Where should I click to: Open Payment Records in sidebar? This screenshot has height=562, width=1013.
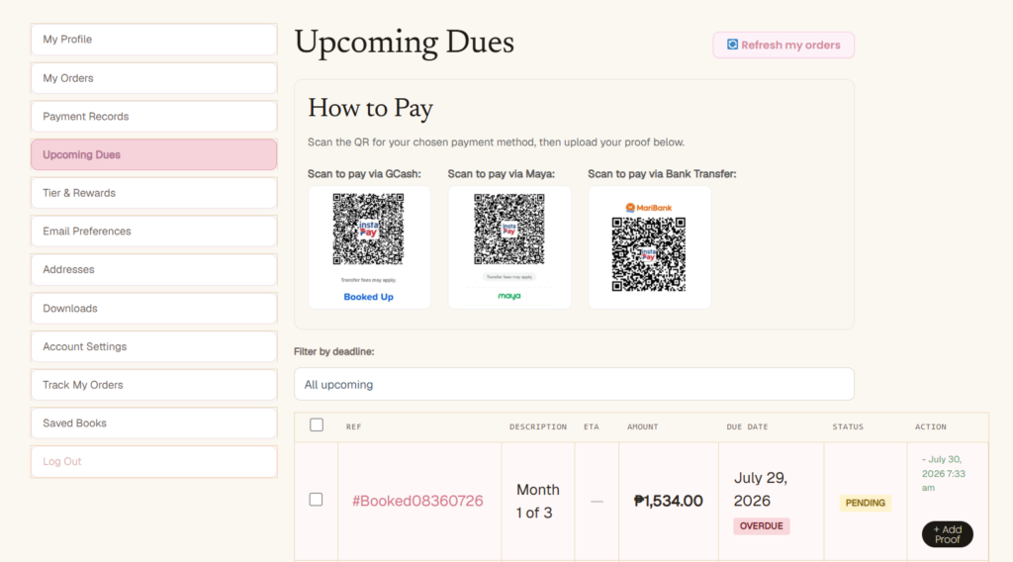153,117
